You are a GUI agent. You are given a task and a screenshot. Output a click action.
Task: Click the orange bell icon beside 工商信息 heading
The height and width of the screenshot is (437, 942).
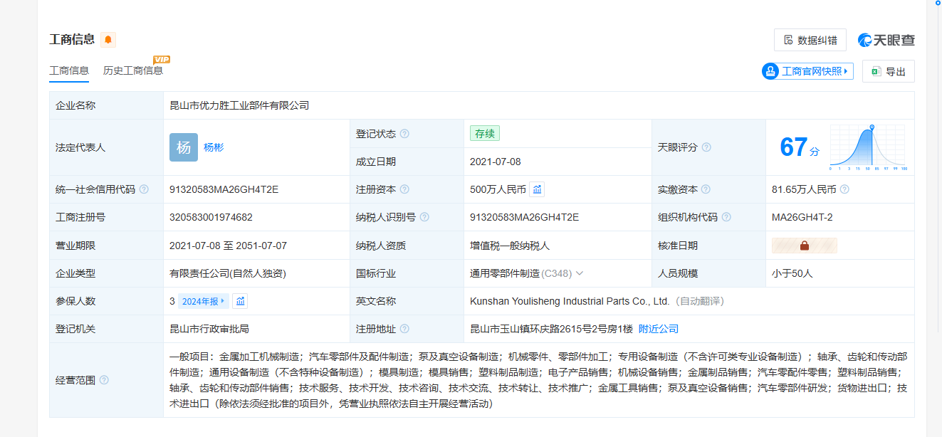point(108,40)
